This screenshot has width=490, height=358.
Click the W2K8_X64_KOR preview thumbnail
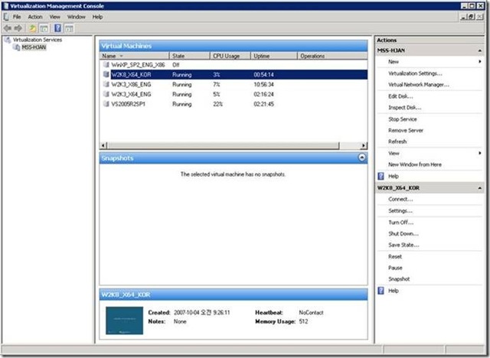coord(124,321)
